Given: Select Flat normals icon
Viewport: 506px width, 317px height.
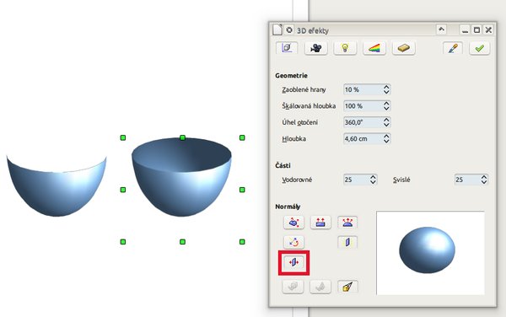Looking at the screenshot, I should (320, 223).
